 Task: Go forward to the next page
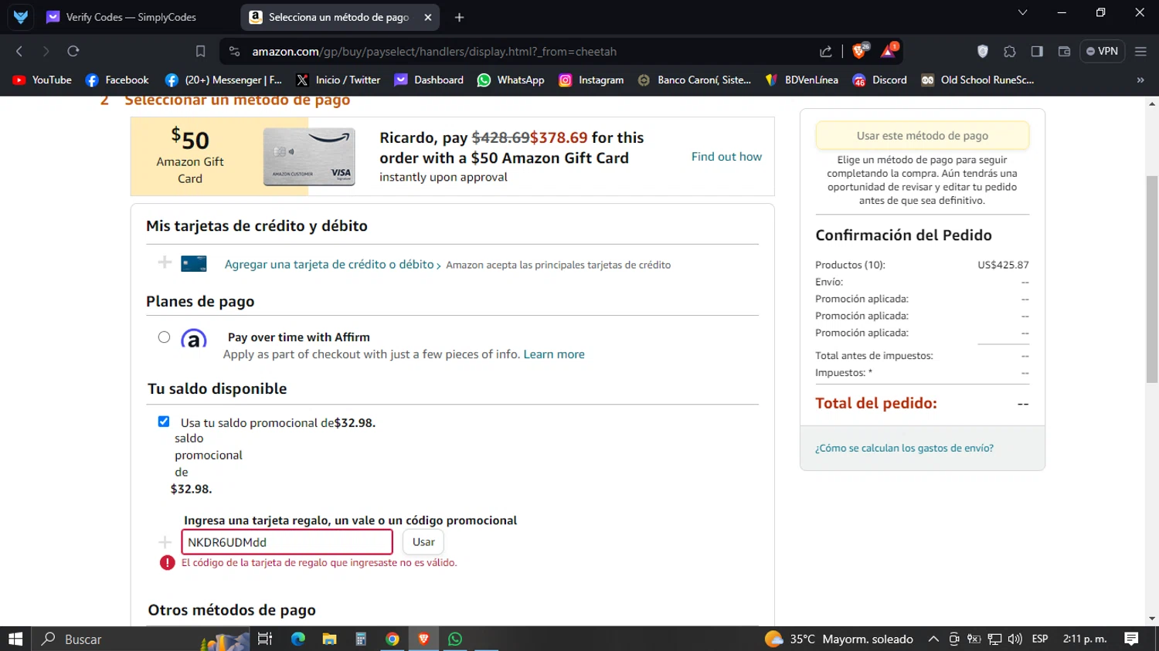pos(46,51)
